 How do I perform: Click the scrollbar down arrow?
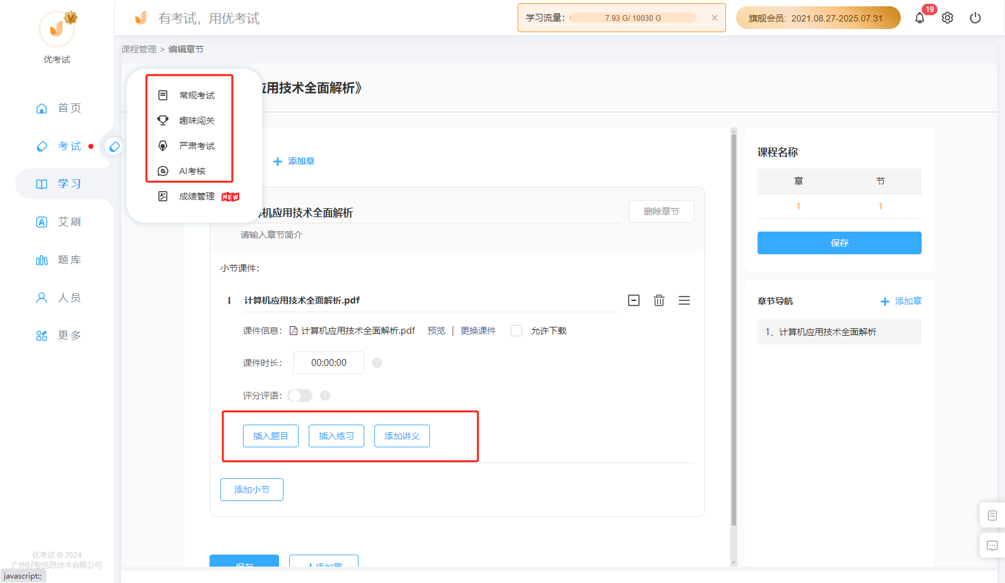(x=734, y=562)
